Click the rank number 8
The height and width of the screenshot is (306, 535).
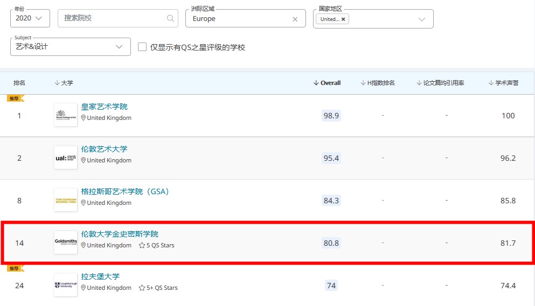pos(19,201)
